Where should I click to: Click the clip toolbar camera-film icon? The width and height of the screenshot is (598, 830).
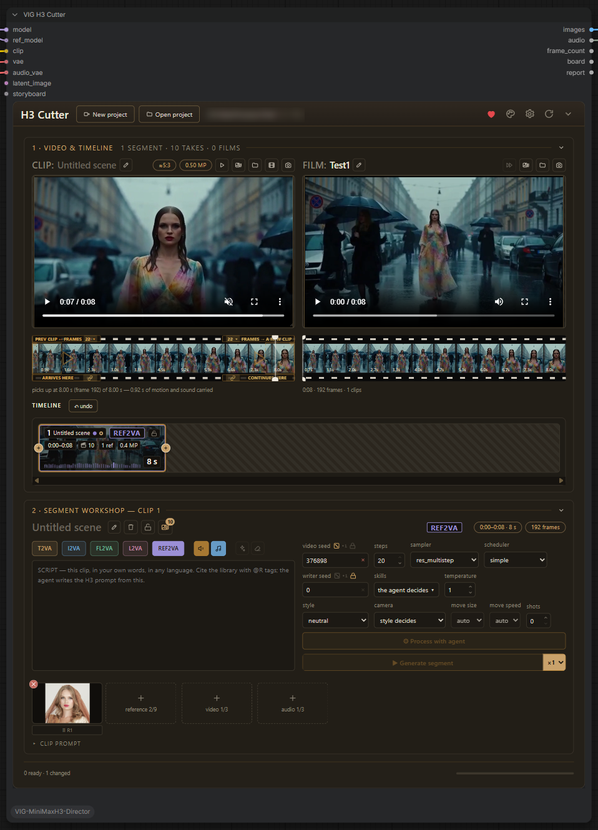(x=238, y=165)
